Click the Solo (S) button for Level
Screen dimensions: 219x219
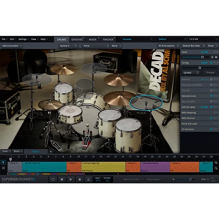(212, 57)
